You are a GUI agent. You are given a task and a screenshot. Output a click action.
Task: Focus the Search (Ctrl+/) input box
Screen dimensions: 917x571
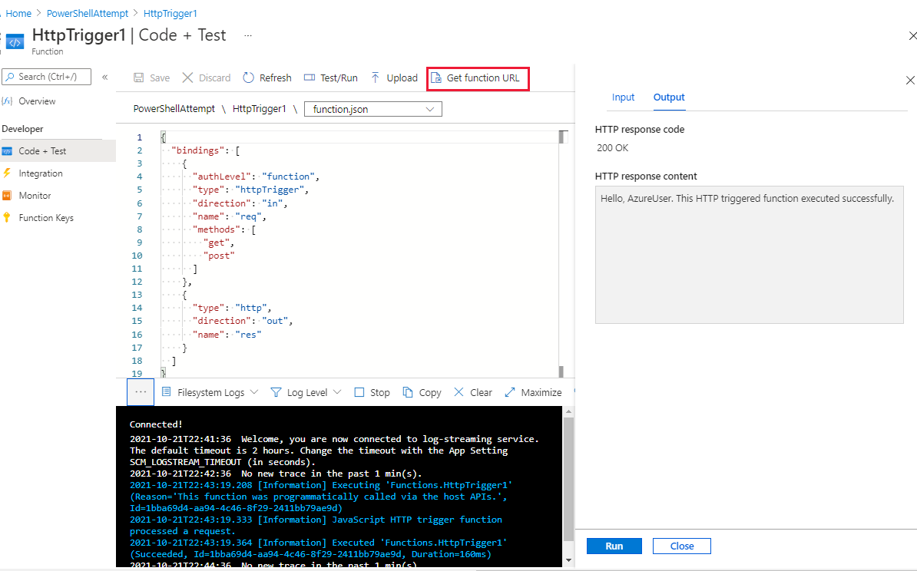47,77
